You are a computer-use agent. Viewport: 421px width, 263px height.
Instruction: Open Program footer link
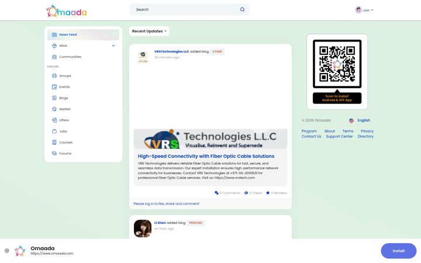tap(309, 131)
